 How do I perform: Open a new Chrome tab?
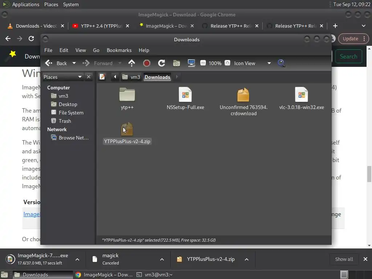point(335,26)
